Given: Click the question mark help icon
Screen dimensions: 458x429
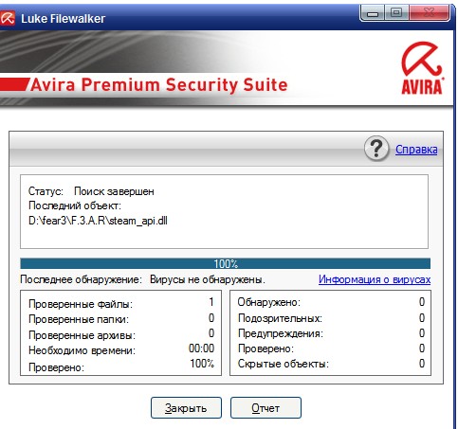Looking at the screenshot, I should coord(376,149).
